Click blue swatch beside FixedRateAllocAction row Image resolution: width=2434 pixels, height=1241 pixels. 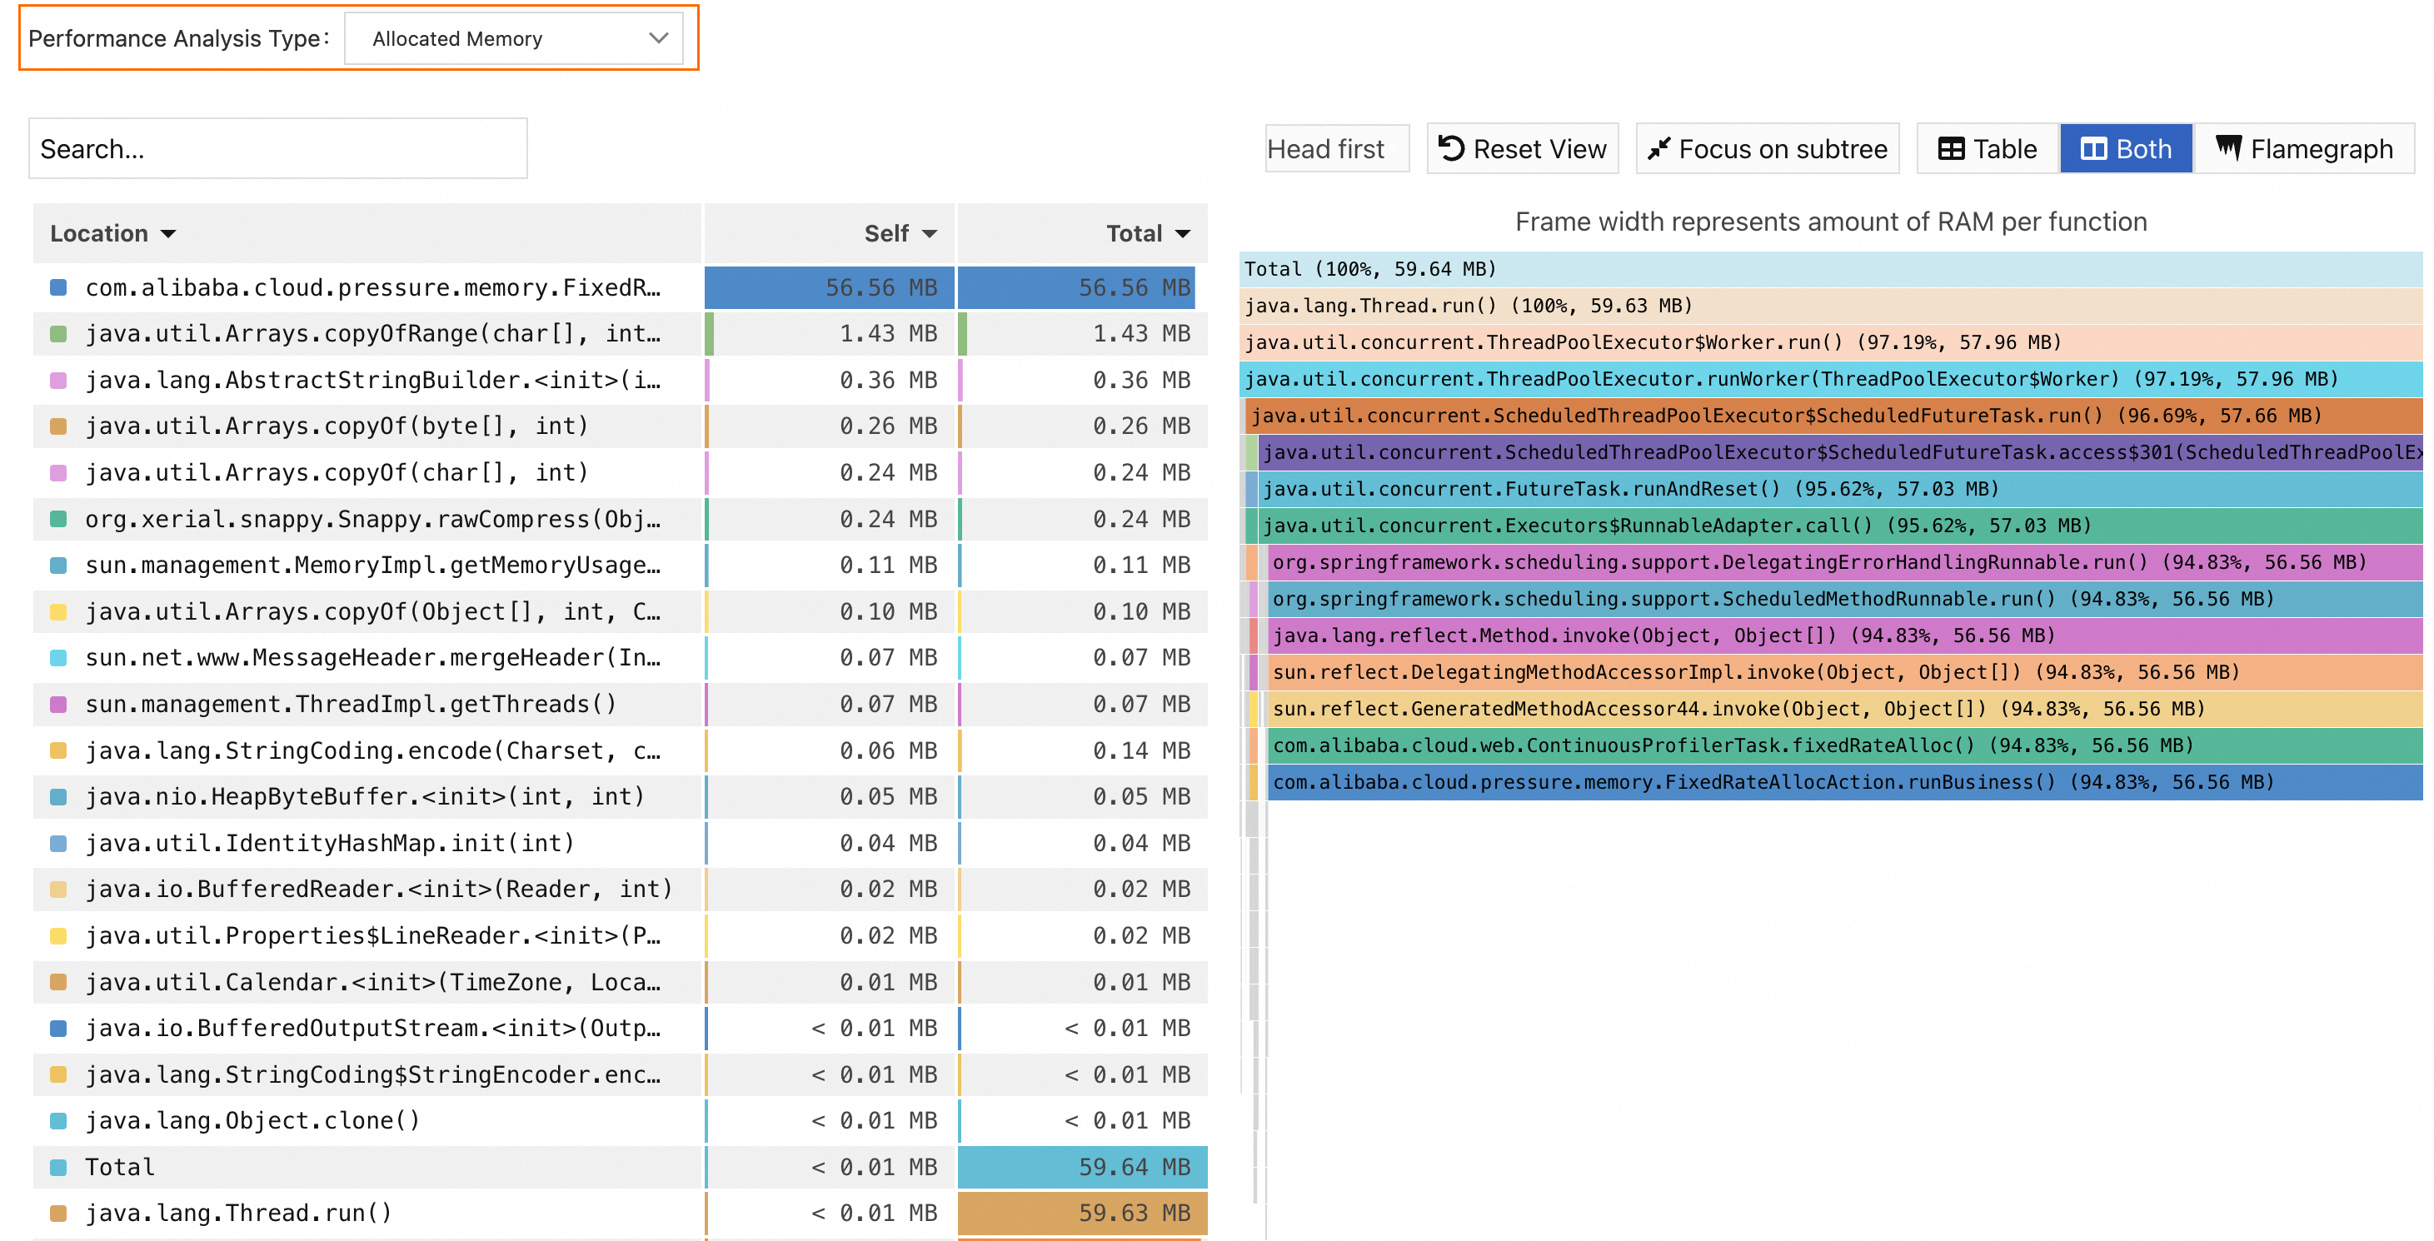coord(58,287)
